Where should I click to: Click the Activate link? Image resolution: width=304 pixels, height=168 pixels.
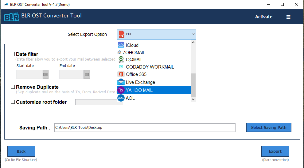pos(264,17)
